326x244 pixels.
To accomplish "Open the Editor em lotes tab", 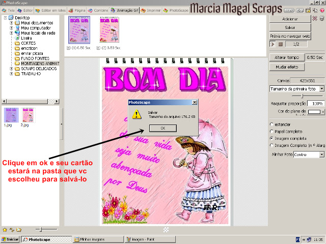I will click(50, 10).
